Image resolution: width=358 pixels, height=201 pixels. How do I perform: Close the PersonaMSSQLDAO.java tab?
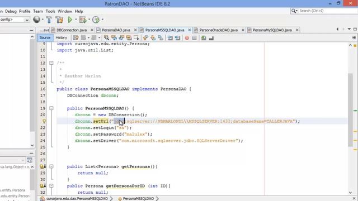(x=189, y=30)
